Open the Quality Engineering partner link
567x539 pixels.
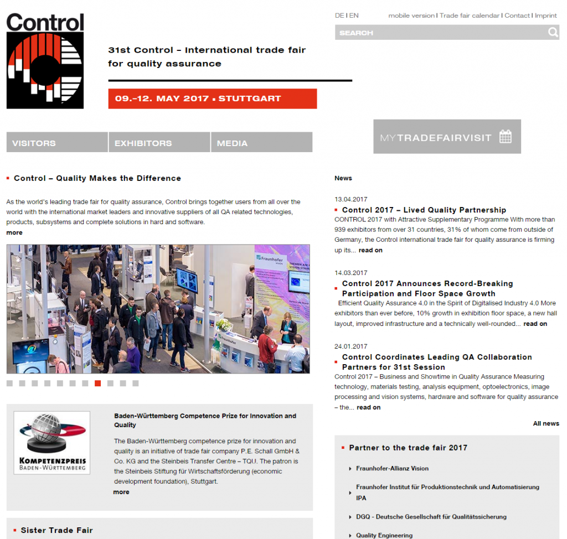384,535
